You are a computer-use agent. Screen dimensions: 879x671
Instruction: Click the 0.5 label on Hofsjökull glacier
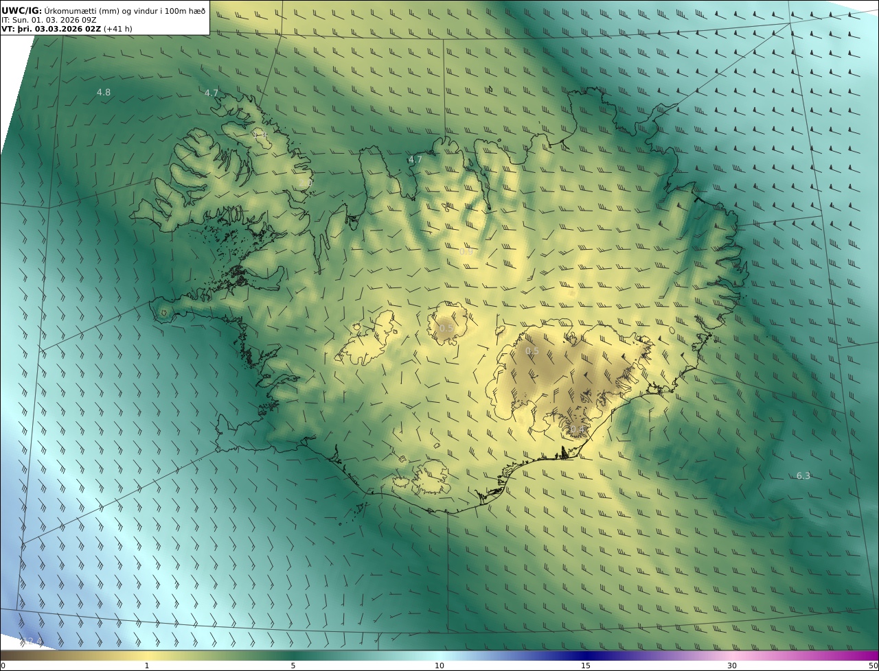coord(446,328)
